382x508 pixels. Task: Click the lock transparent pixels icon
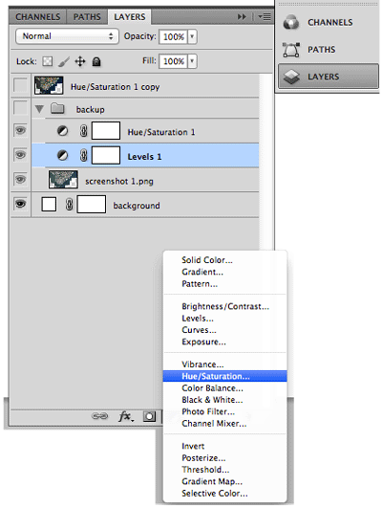click(48, 61)
